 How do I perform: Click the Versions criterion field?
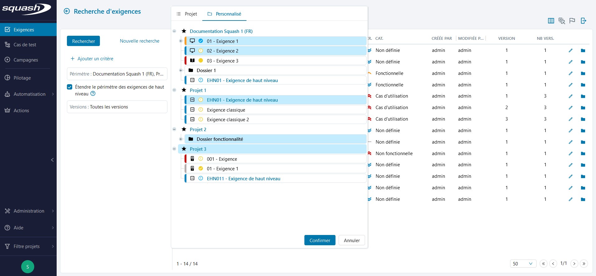(x=117, y=107)
